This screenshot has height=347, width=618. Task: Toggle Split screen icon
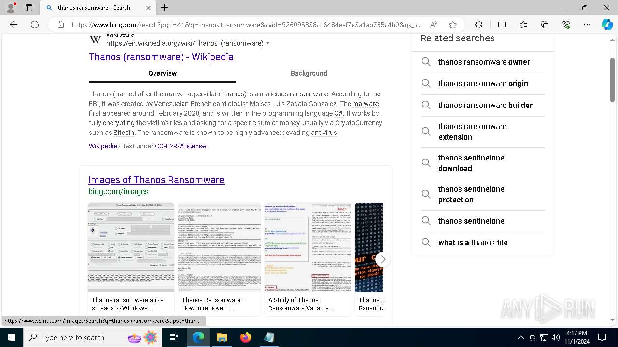click(502, 25)
